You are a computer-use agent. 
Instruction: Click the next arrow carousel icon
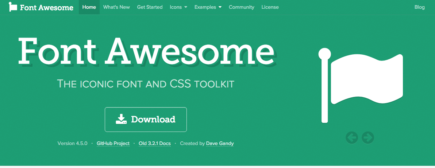pyautogui.click(x=368, y=137)
